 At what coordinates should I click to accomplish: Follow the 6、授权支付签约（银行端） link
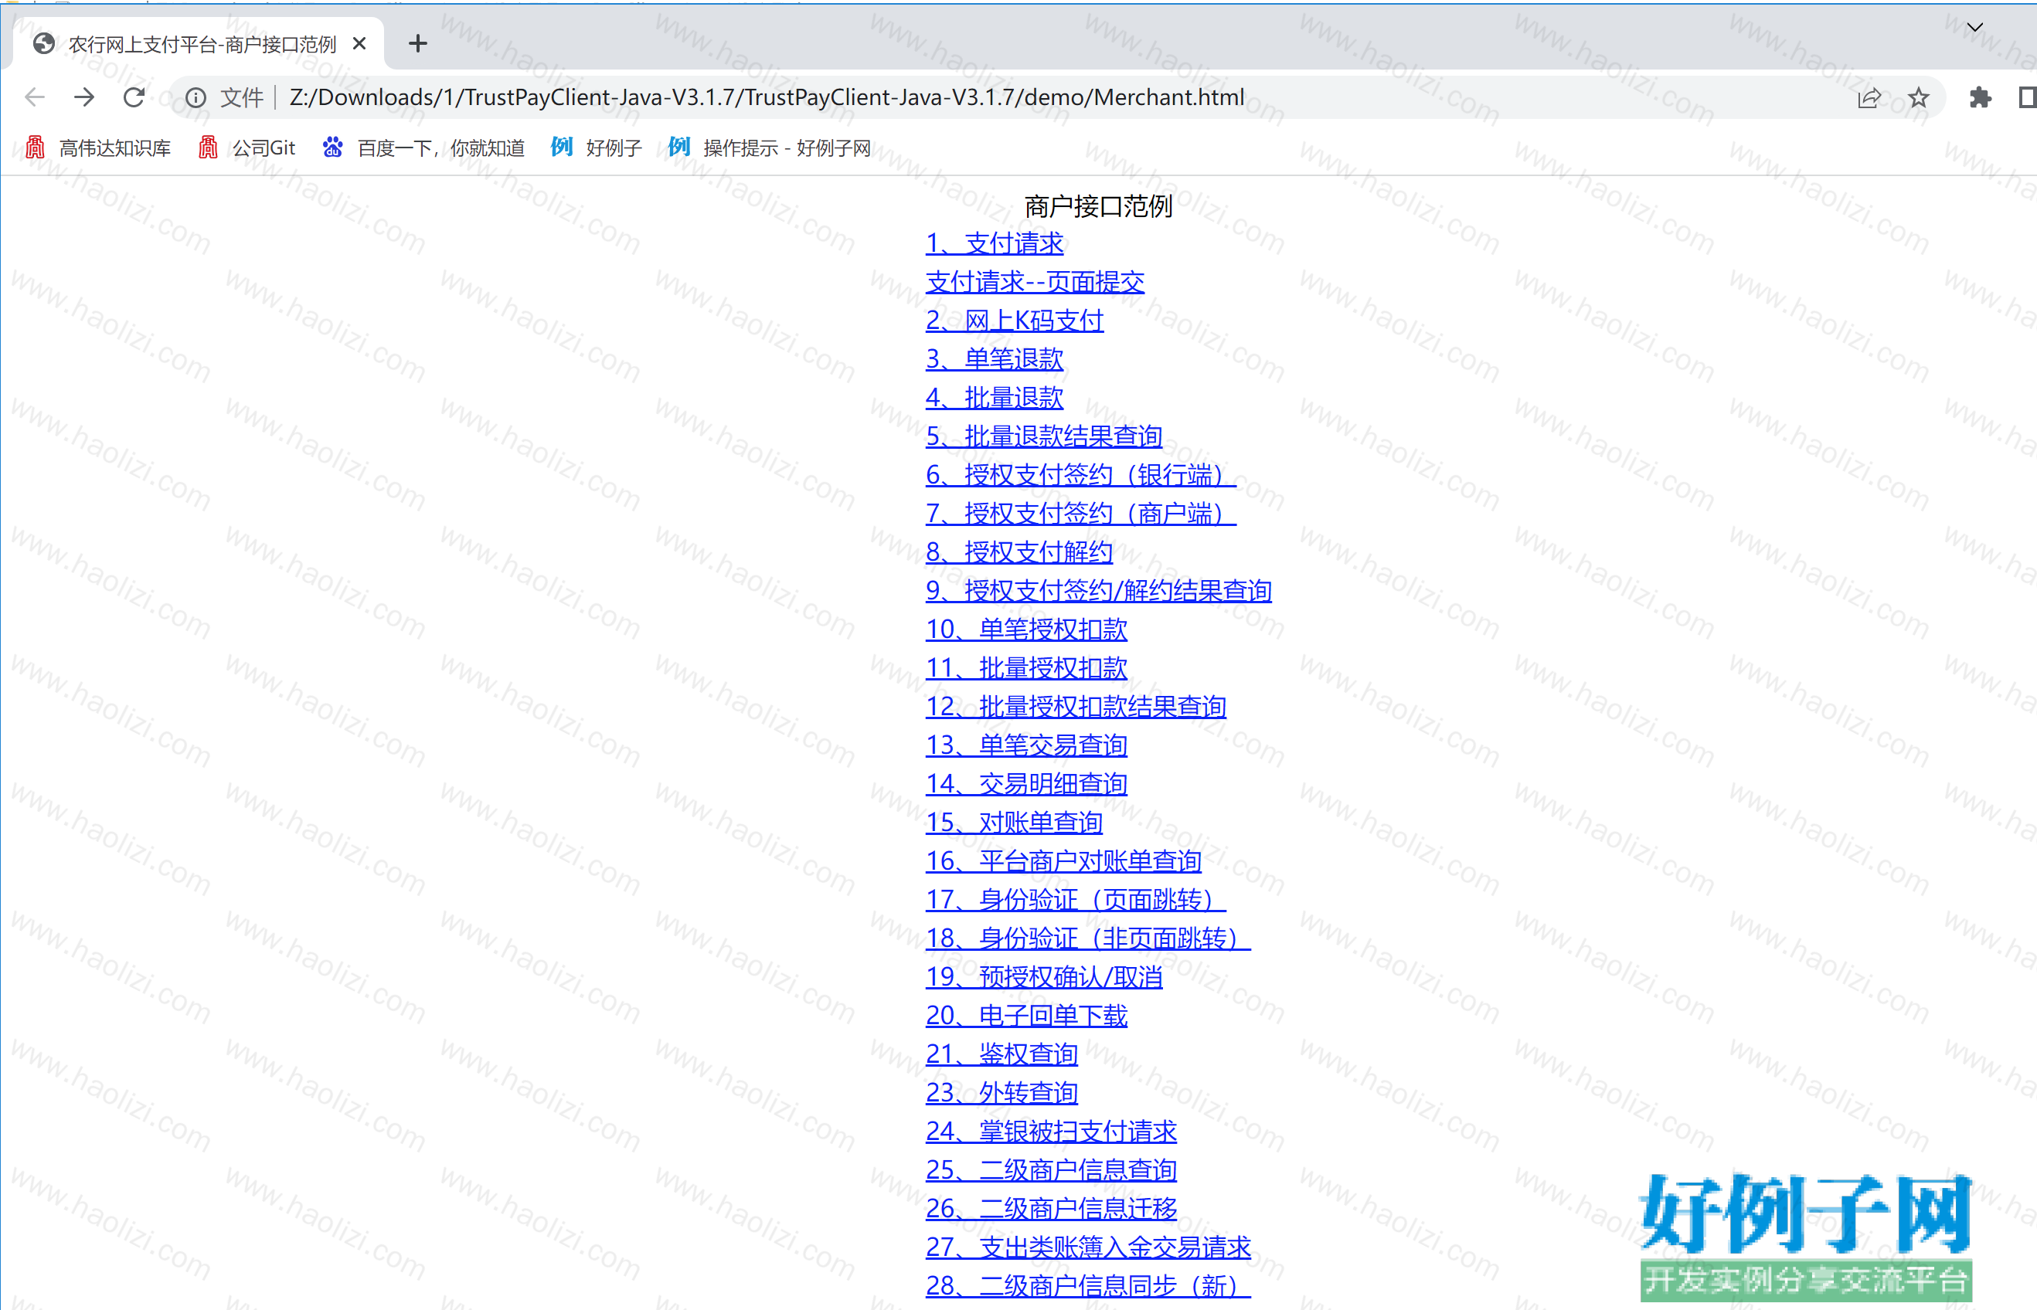click(x=1080, y=475)
